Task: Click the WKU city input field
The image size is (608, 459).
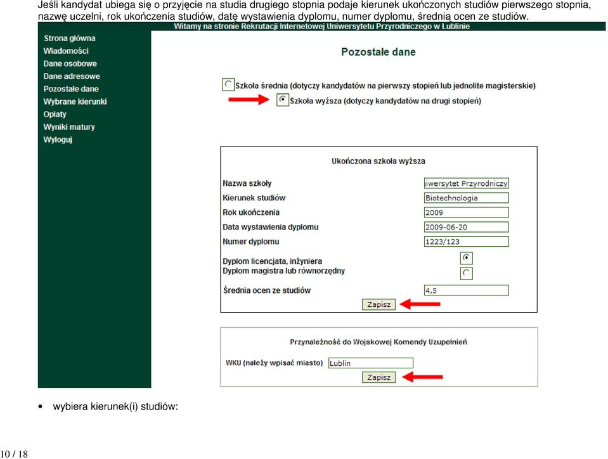Action: coord(371,363)
